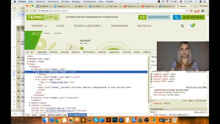Go to ОПЛАТА И ДОСТАВКА page

(87, 26)
